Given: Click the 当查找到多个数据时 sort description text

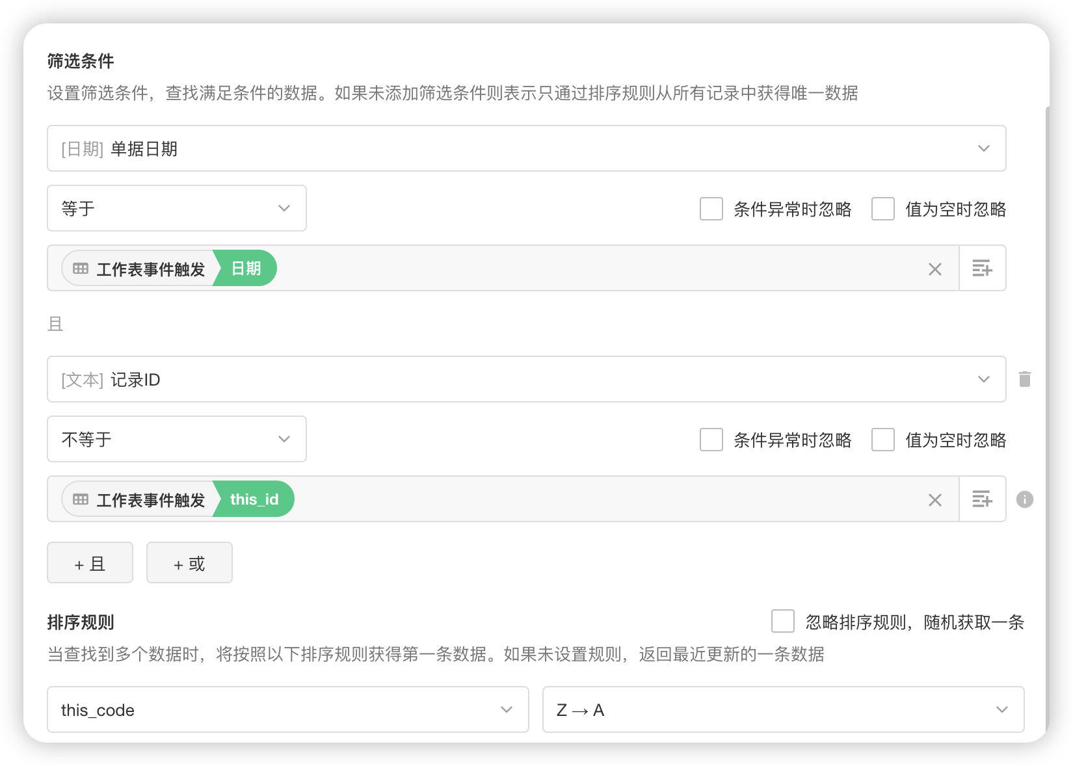Looking at the screenshot, I should coord(436,654).
